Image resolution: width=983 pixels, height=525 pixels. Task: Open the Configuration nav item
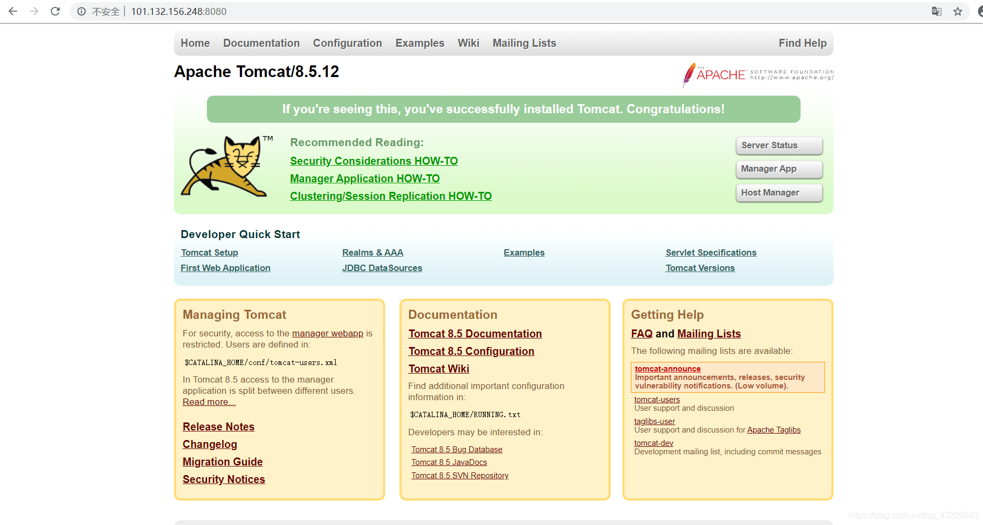click(x=347, y=43)
